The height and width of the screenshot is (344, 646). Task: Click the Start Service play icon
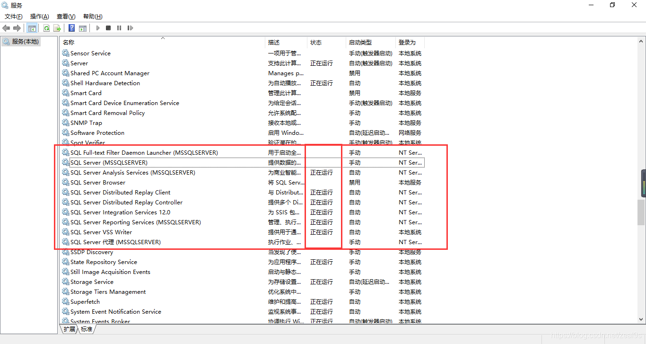(x=98, y=28)
